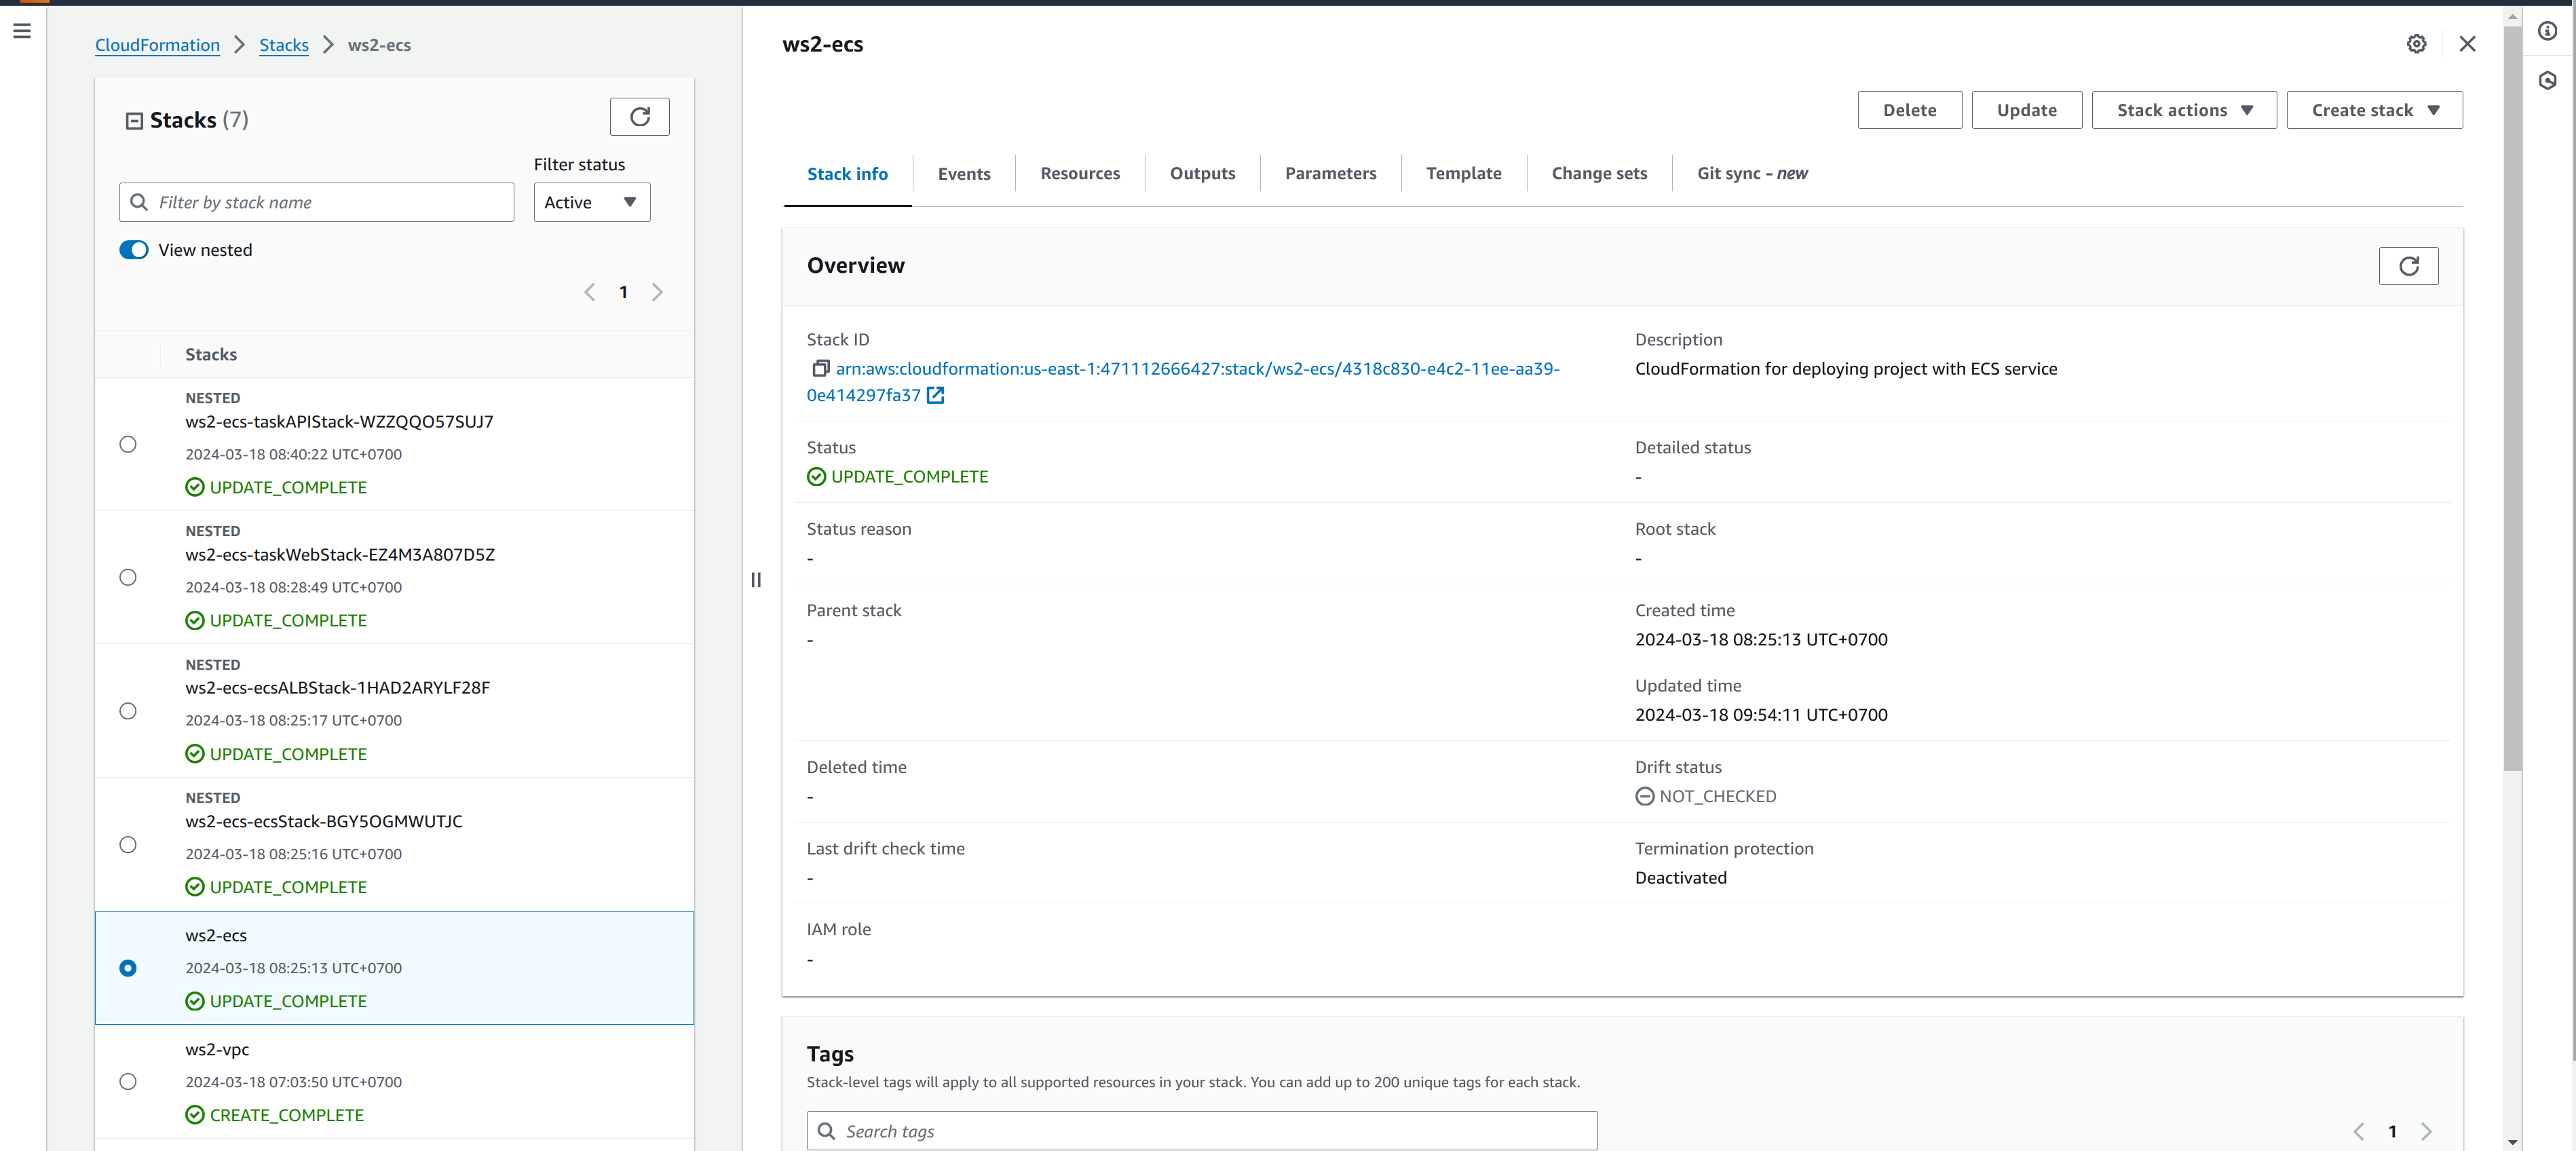Open the navigation hamburger menu

[22, 31]
